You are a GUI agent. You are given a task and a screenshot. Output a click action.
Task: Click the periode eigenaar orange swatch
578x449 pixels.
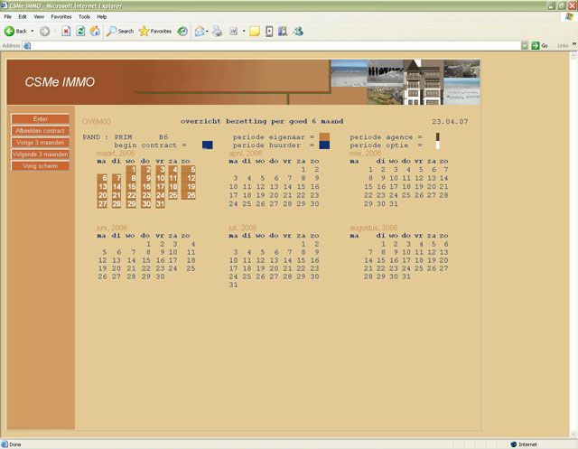click(x=324, y=136)
